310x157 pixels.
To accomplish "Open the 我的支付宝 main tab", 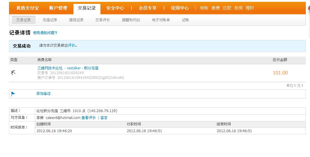I will (x=28, y=8).
